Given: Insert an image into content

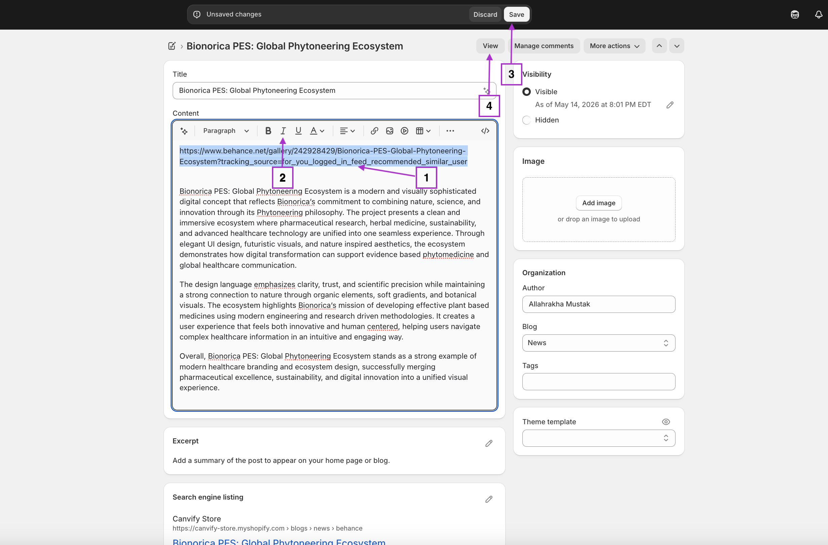Looking at the screenshot, I should click(x=389, y=131).
